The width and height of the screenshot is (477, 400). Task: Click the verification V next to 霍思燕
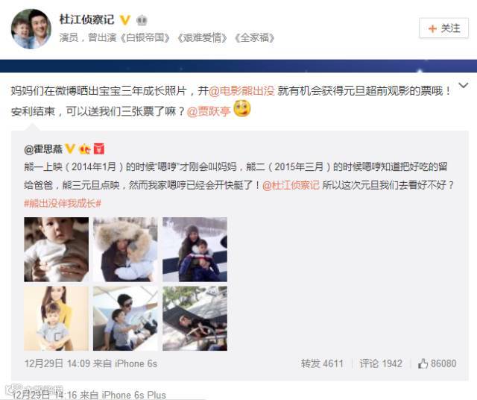coord(70,149)
